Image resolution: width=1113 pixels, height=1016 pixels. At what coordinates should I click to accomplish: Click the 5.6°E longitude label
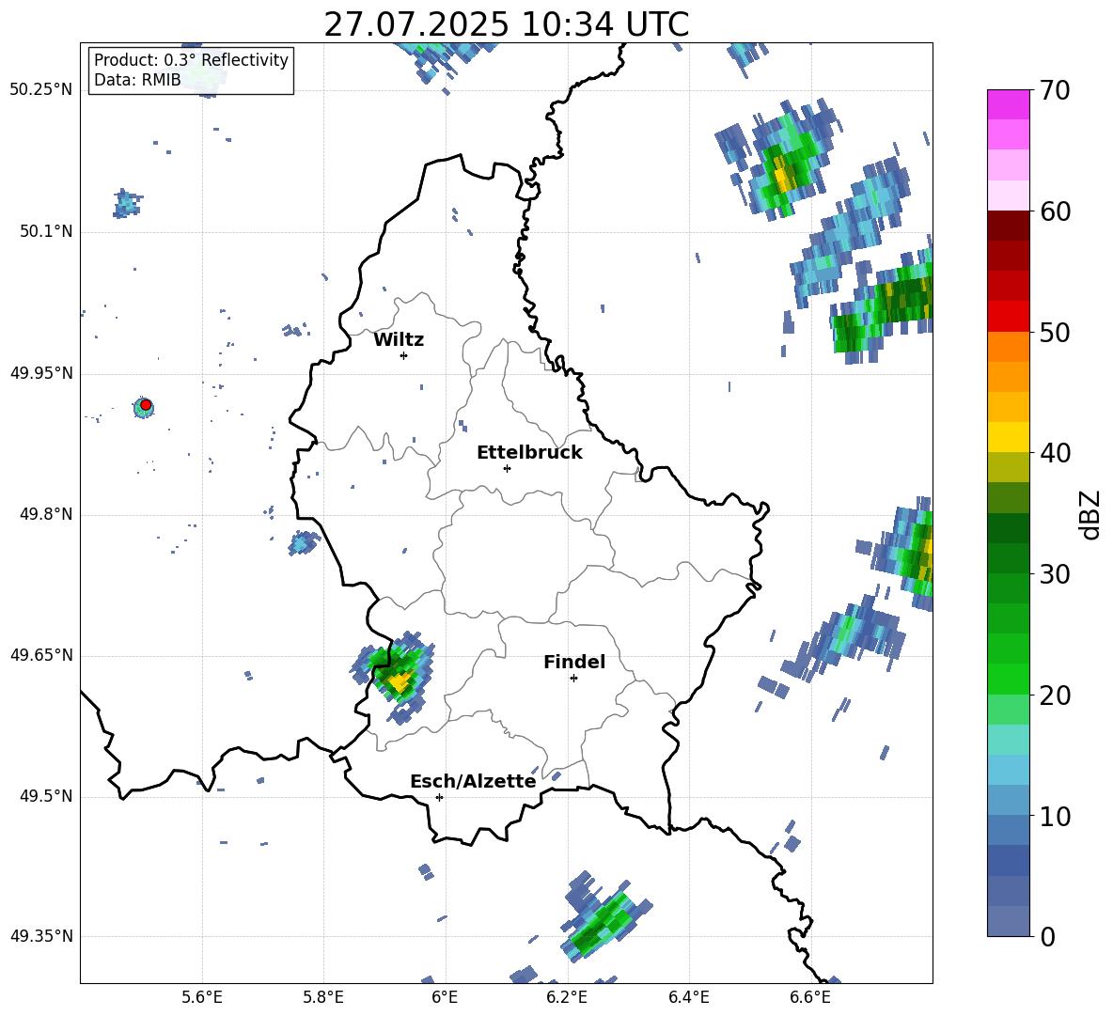point(202,997)
